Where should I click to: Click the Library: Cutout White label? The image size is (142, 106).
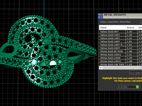(x=115, y=22)
